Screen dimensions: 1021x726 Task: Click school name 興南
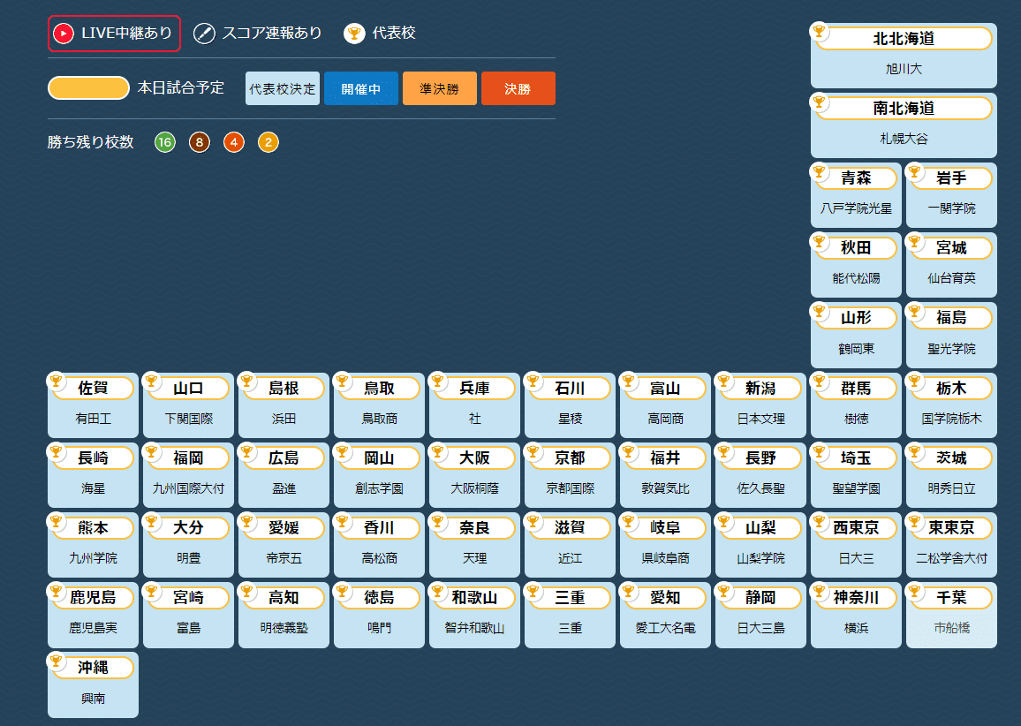point(93,699)
